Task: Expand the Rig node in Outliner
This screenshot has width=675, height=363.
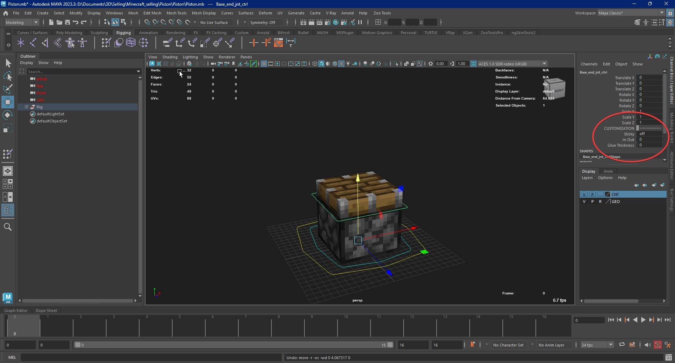Action: pyautogui.click(x=26, y=107)
